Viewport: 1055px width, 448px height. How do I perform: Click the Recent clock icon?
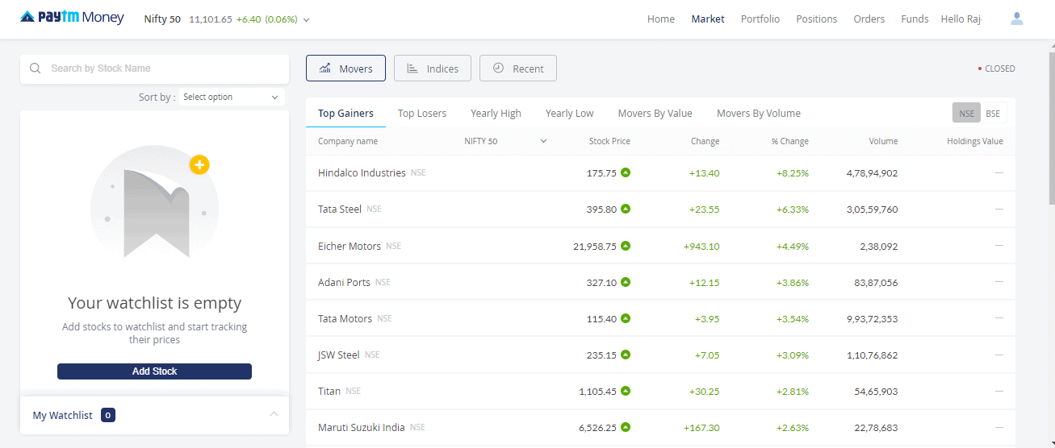(498, 68)
